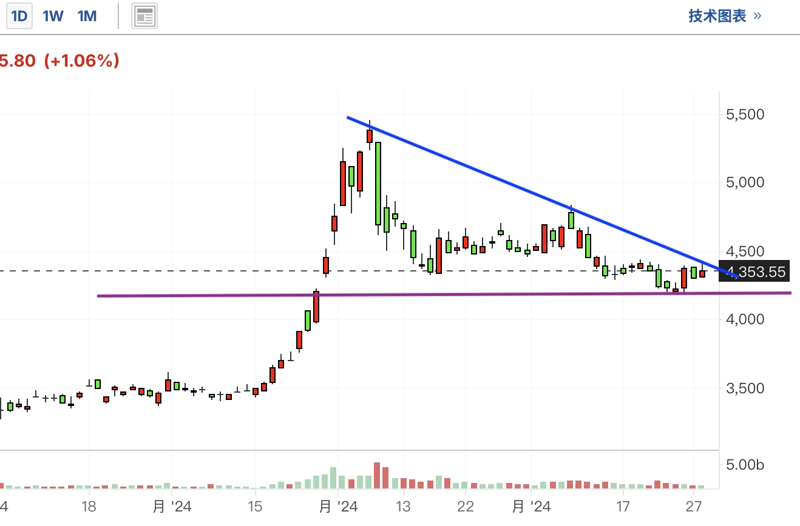Click the date label 18

click(x=89, y=506)
